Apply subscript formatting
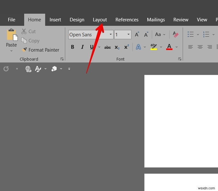Viewport: 218px width, 191px height. point(117,47)
